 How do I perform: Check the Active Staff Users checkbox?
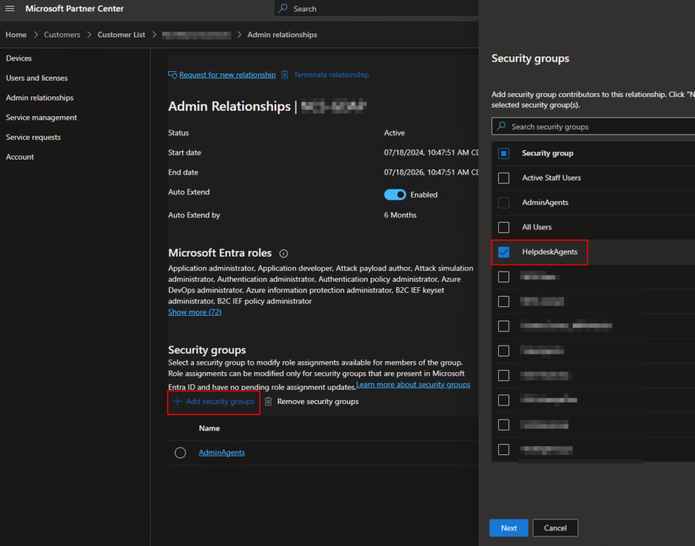504,178
